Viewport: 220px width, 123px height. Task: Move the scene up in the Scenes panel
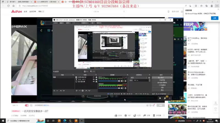pyautogui.click(x=61, y=91)
